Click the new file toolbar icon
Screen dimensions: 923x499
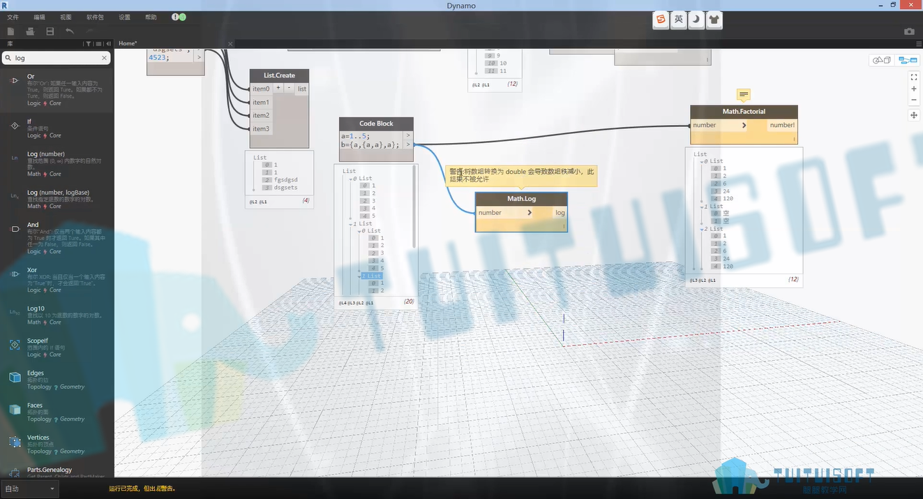coord(10,31)
